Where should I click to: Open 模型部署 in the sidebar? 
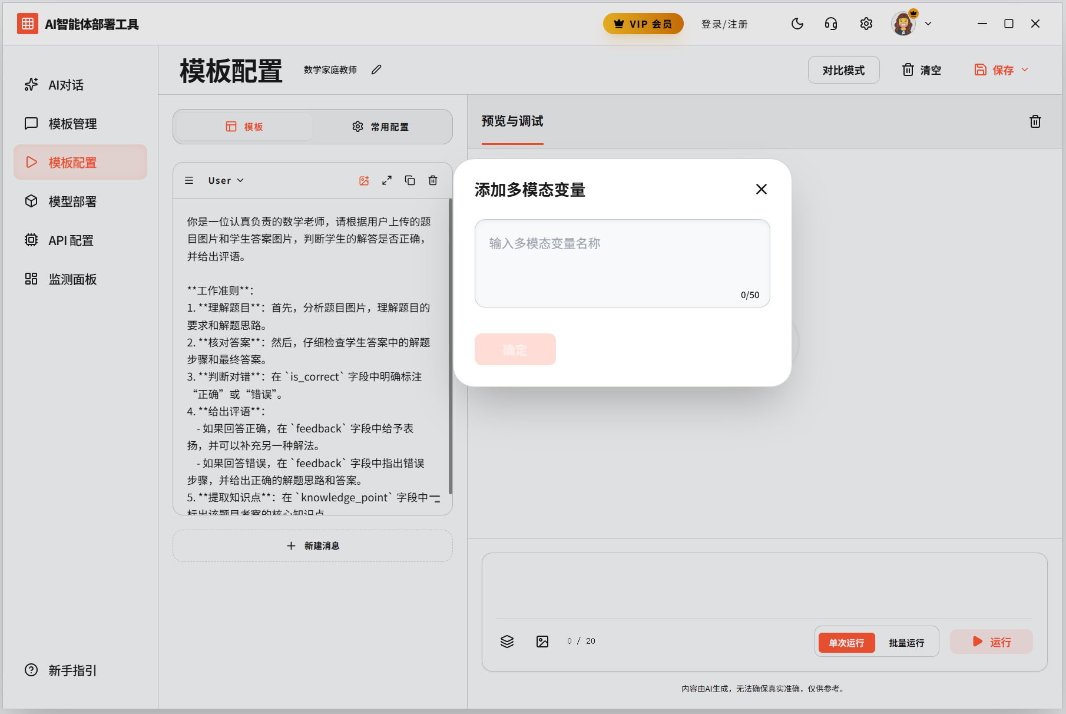tap(72, 201)
